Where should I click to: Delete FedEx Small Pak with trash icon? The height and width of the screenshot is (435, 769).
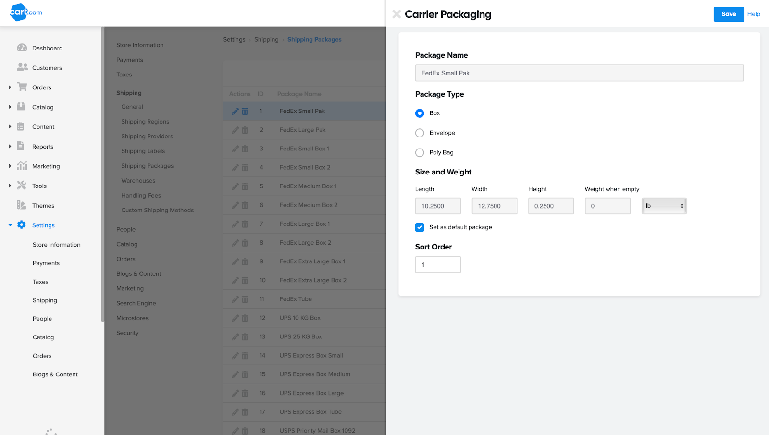point(245,111)
